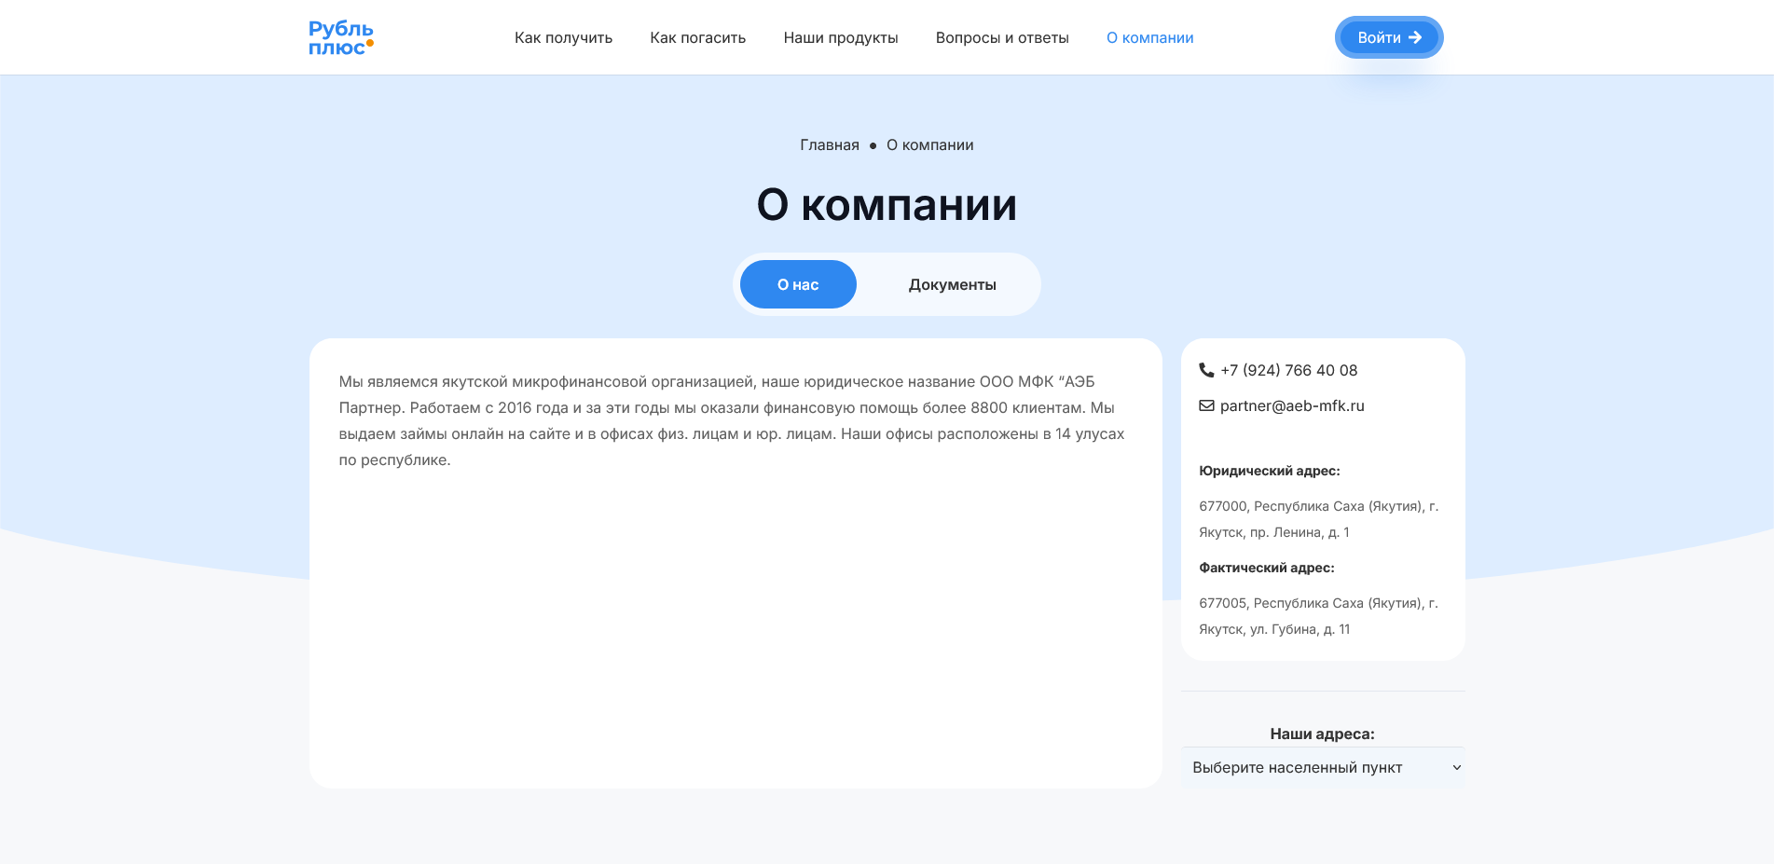Click the О компании breadcrumb label
The image size is (1774, 864).
tap(928, 145)
